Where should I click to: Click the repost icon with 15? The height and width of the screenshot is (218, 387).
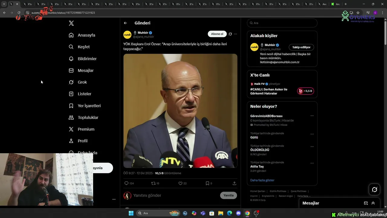point(155,183)
